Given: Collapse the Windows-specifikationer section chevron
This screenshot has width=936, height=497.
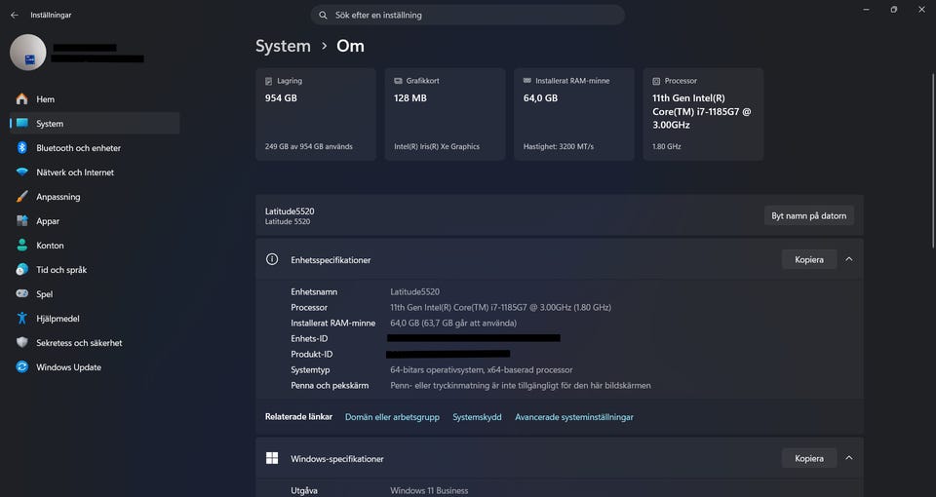Looking at the screenshot, I should 849,458.
